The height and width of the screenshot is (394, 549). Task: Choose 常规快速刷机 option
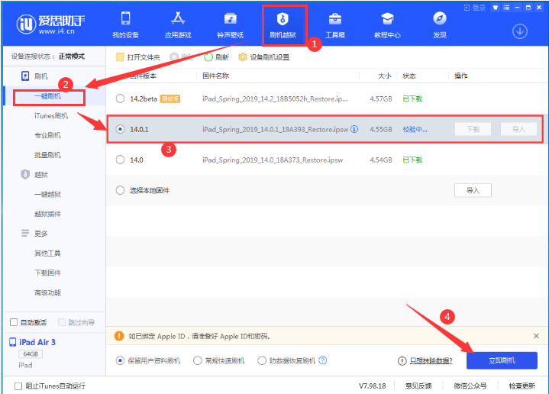click(198, 360)
